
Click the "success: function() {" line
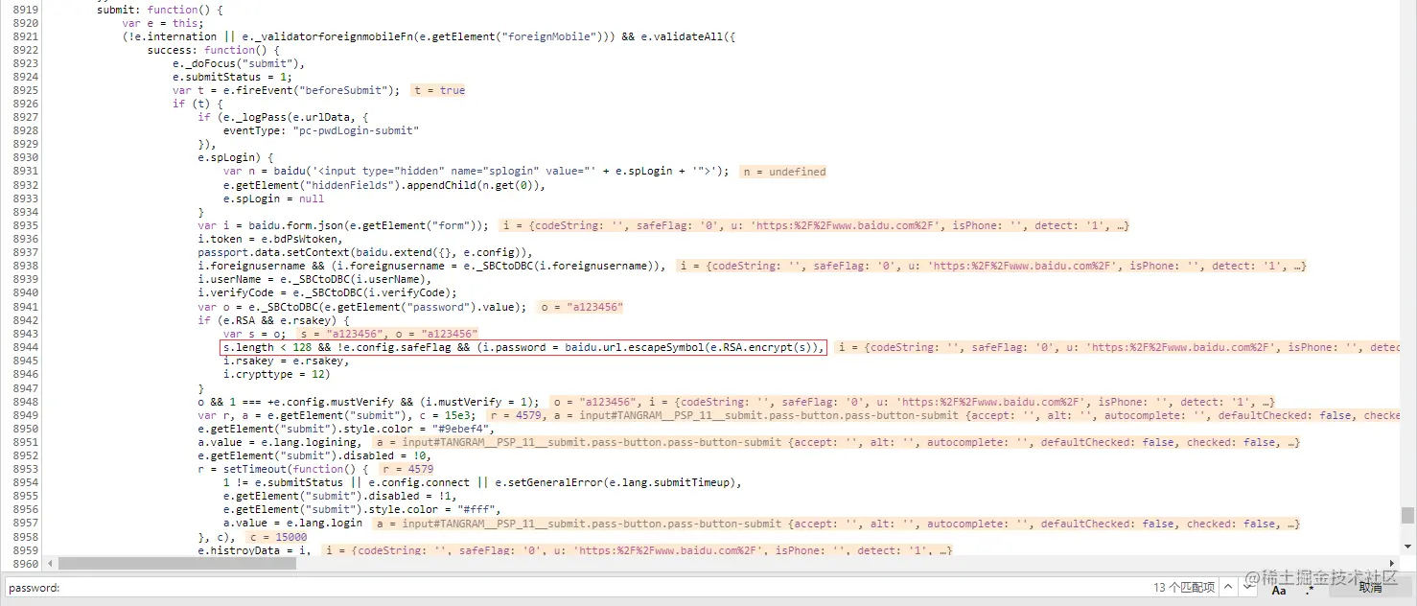(214, 50)
